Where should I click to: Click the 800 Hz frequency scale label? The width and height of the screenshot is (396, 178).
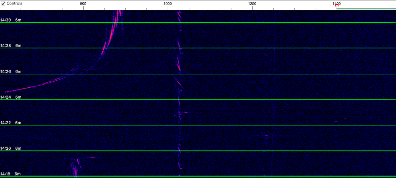83,3
